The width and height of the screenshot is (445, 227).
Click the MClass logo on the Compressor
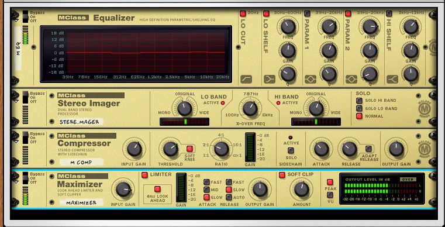[x=425, y=149]
